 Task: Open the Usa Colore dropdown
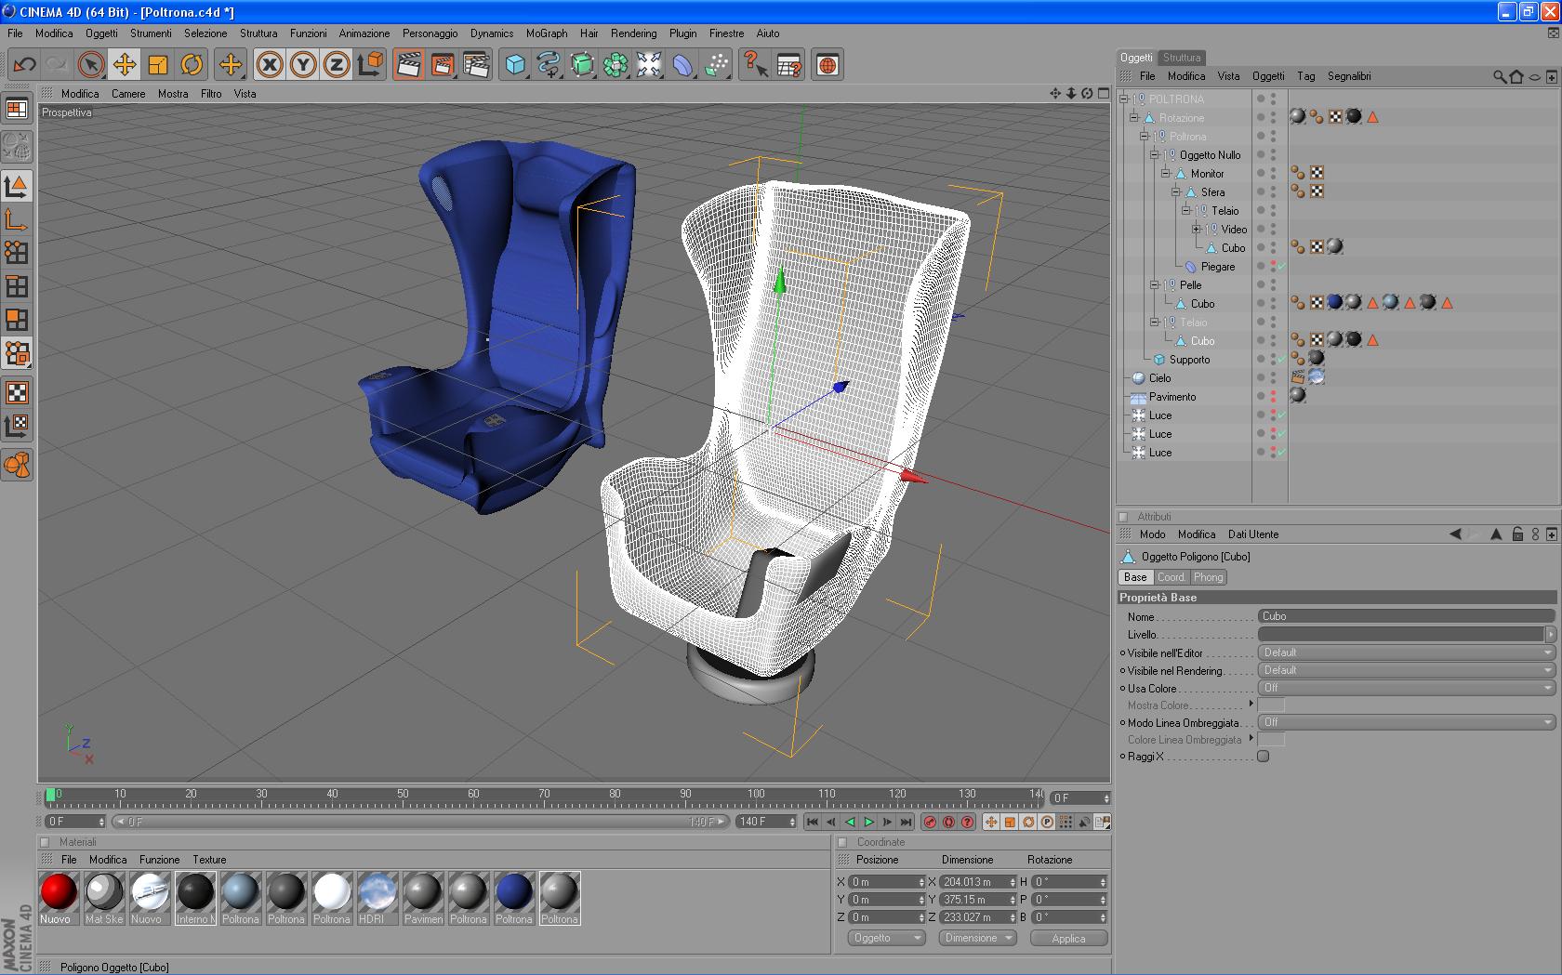pos(1406,688)
